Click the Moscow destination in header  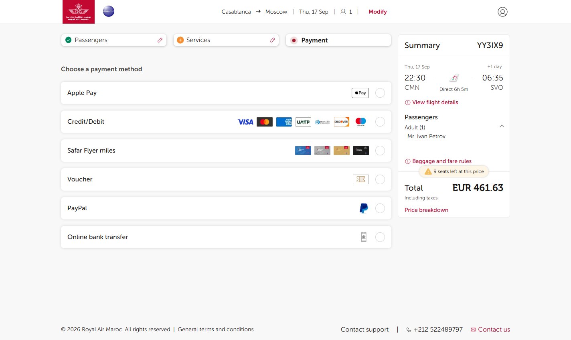pyautogui.click(x=276, y=12)
